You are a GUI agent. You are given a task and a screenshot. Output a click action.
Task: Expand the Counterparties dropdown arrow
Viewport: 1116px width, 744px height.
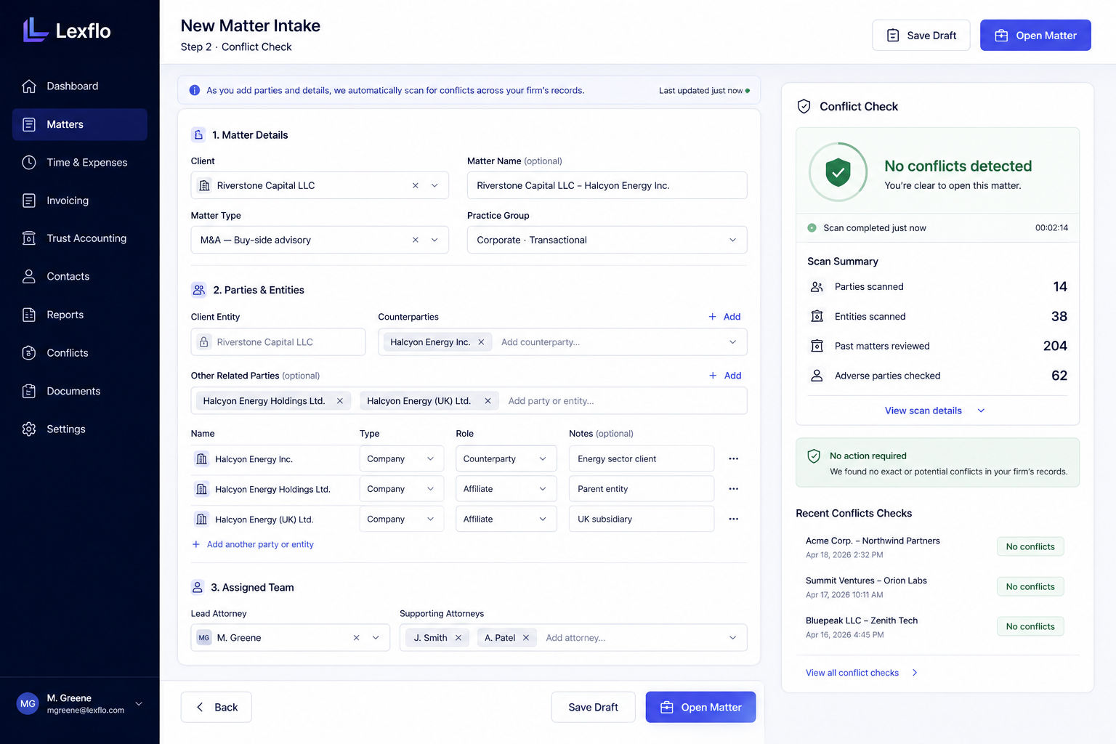coord(732,342)
